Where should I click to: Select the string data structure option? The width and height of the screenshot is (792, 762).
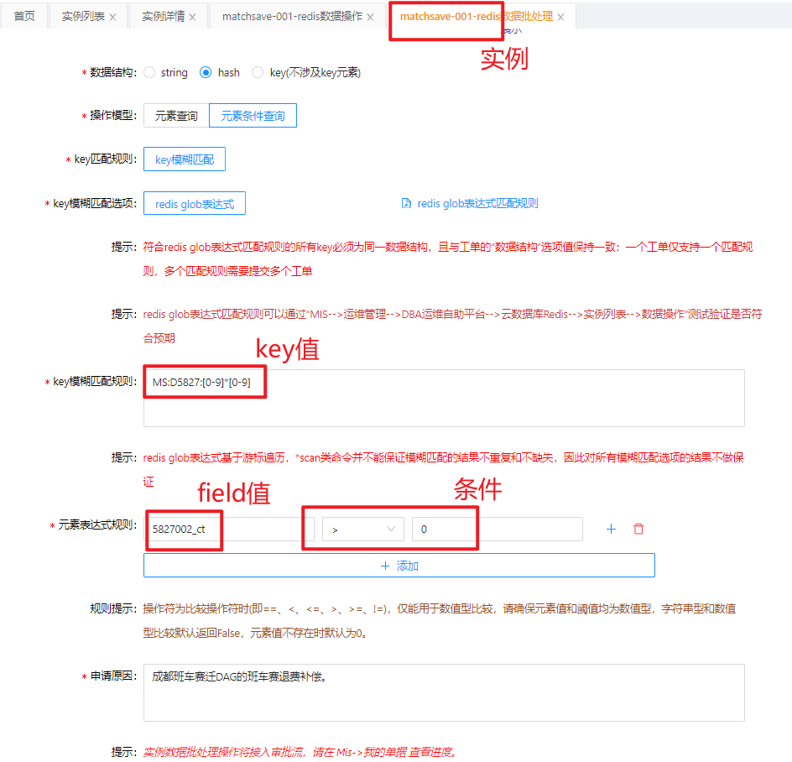150,73
